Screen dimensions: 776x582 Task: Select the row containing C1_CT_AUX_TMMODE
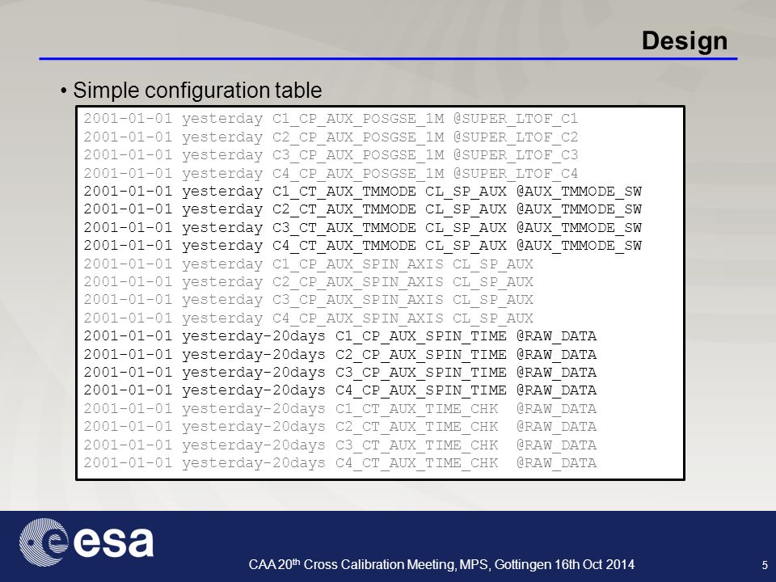pos(362,192)
